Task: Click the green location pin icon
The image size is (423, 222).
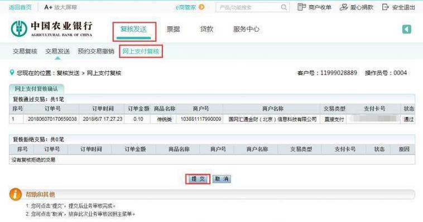Action: click(12, 72)
